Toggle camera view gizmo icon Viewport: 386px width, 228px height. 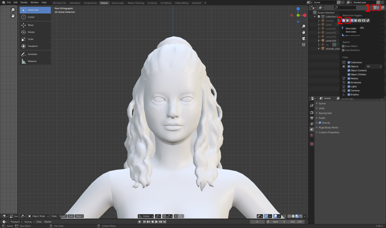point(303,39)
